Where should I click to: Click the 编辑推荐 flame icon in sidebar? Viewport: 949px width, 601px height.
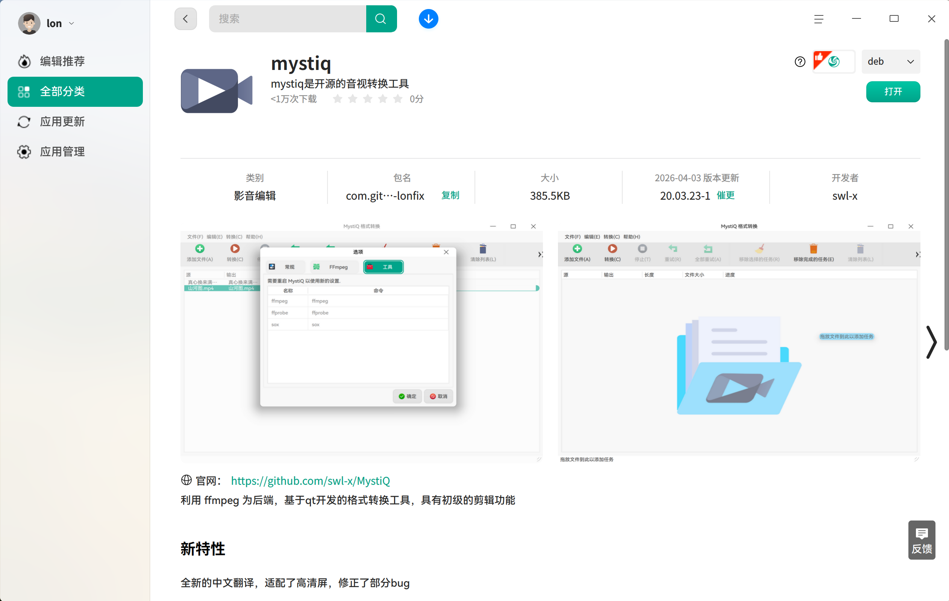(x=24, y=61)
